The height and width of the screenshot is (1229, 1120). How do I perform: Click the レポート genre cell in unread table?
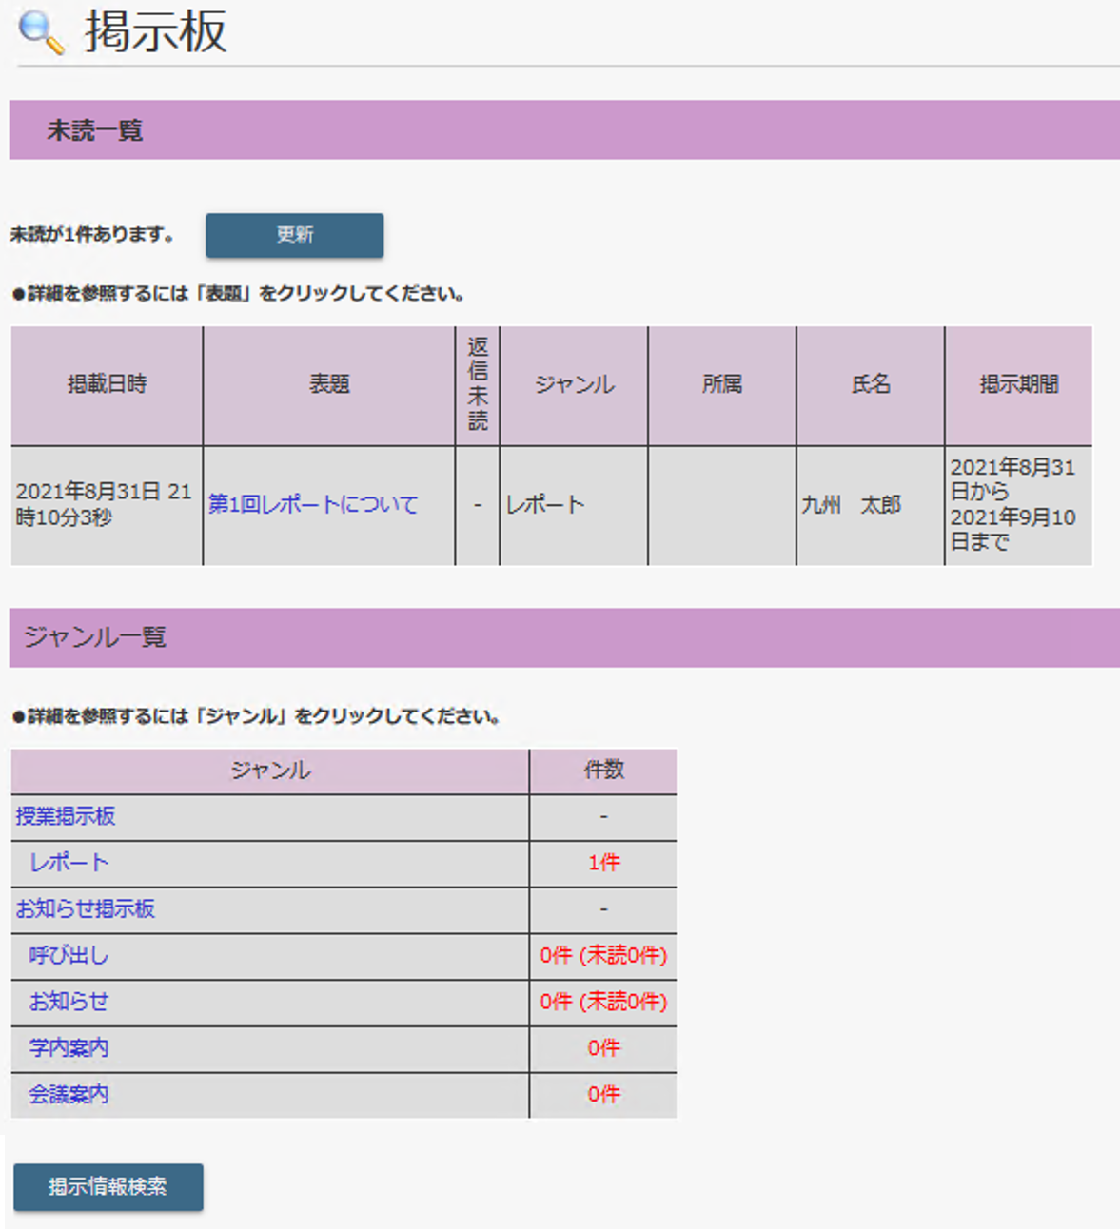coord(574,505)
